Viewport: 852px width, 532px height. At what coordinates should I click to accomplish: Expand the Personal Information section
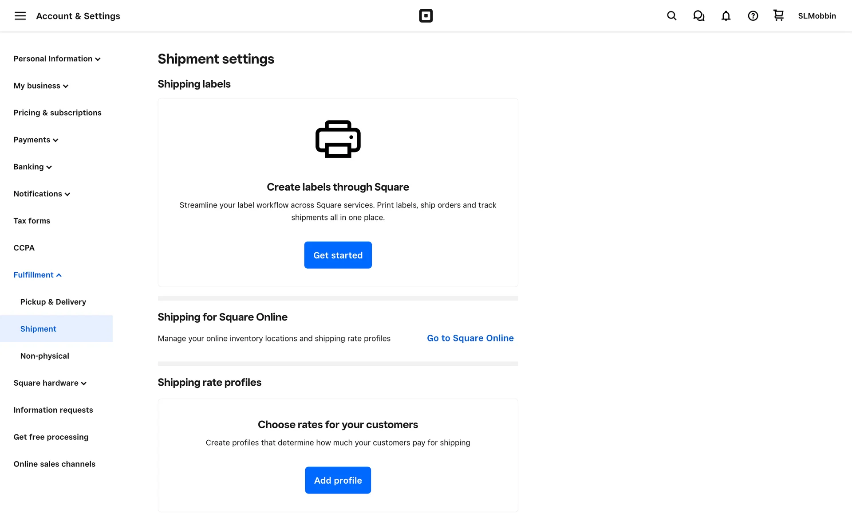coord(57,59)
